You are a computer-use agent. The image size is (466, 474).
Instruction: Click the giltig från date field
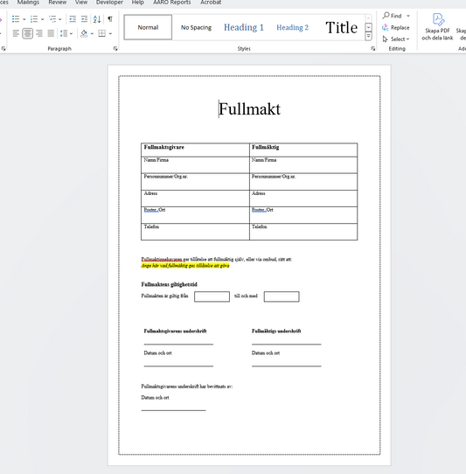[x=212, y=296]
